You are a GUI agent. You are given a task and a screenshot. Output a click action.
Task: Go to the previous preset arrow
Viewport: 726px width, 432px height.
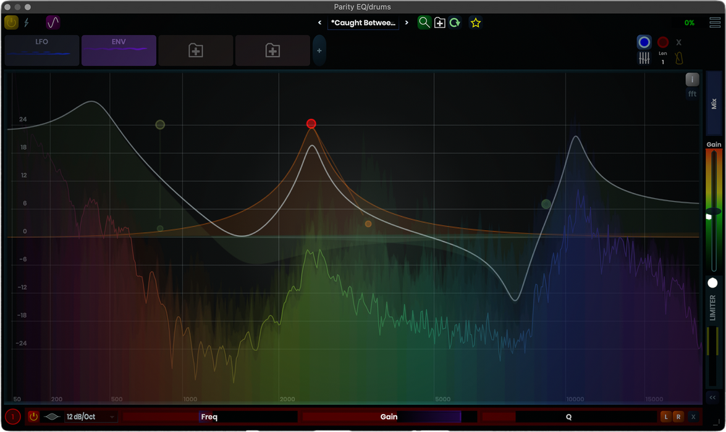[x=320, y=23]
